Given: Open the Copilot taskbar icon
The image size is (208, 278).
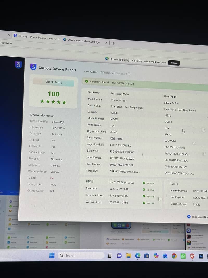Looking at the screenshot, I should pyautogui.click(x=156, y=256).
